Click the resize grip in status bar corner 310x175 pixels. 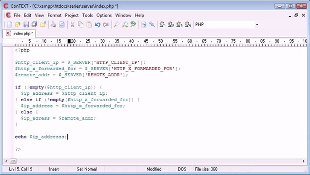coord(305,170)
